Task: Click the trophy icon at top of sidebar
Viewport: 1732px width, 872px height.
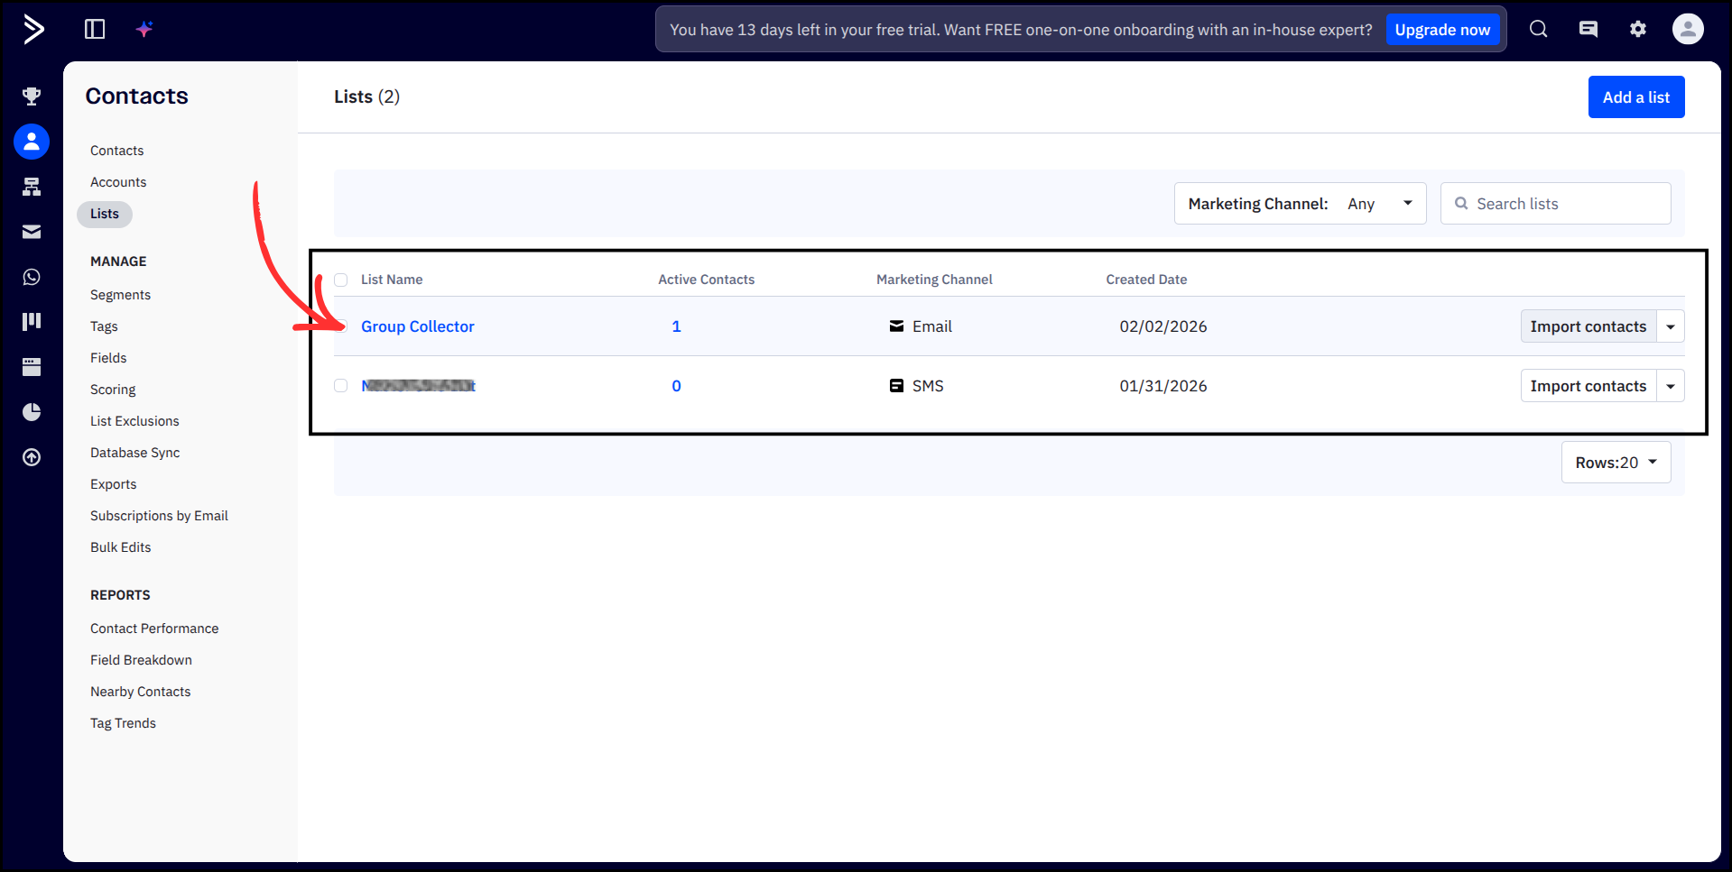Action: (32, 96)
